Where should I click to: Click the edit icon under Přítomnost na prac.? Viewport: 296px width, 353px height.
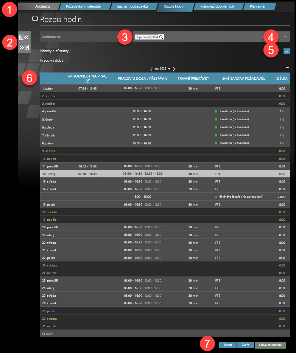[88, 81]
